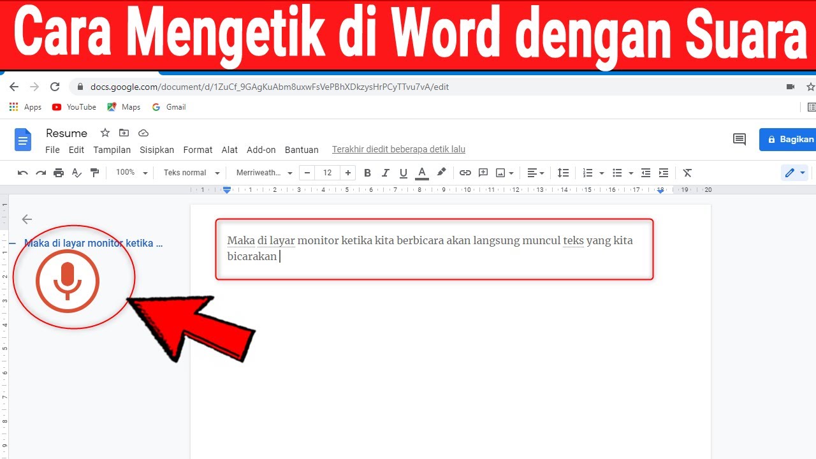
Task: Add a comment from toolbar icon
Action: 483,173
